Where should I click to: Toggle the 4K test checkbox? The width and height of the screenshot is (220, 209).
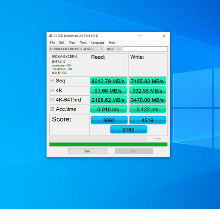(x=52, y=91)
